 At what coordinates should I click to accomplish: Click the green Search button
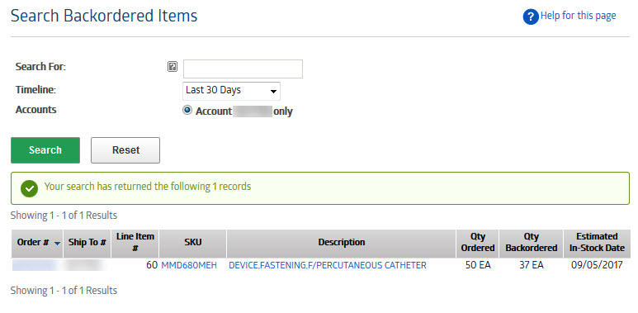(x=45, y=150)
